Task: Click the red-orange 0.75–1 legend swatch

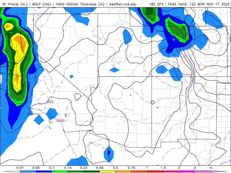Action: pos(139,172)
